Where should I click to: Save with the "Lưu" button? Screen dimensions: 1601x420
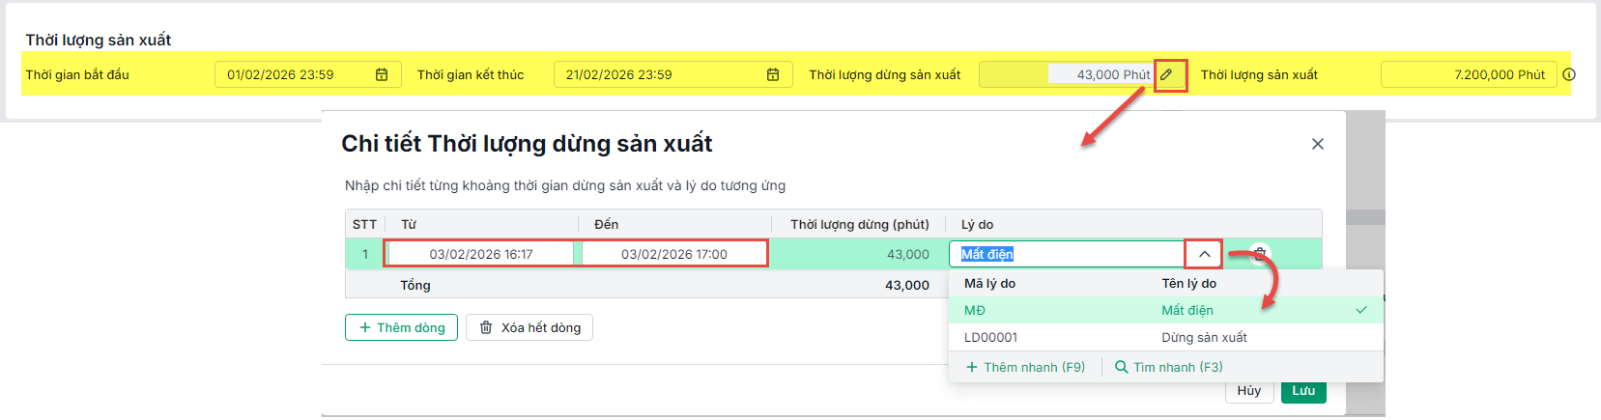[1303, 391]
